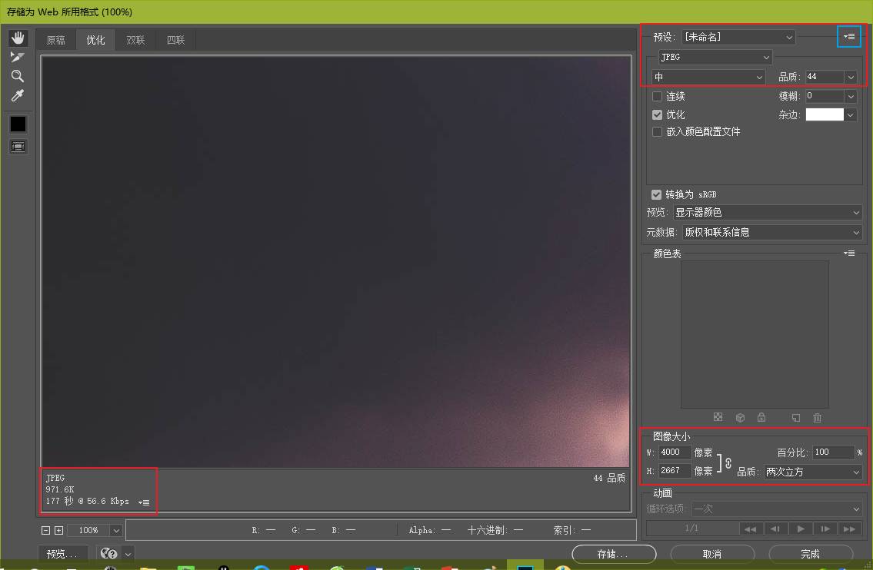This screenshot has width=873, height=570.
Task: Click the lock color icon
Action: (761, 417)
